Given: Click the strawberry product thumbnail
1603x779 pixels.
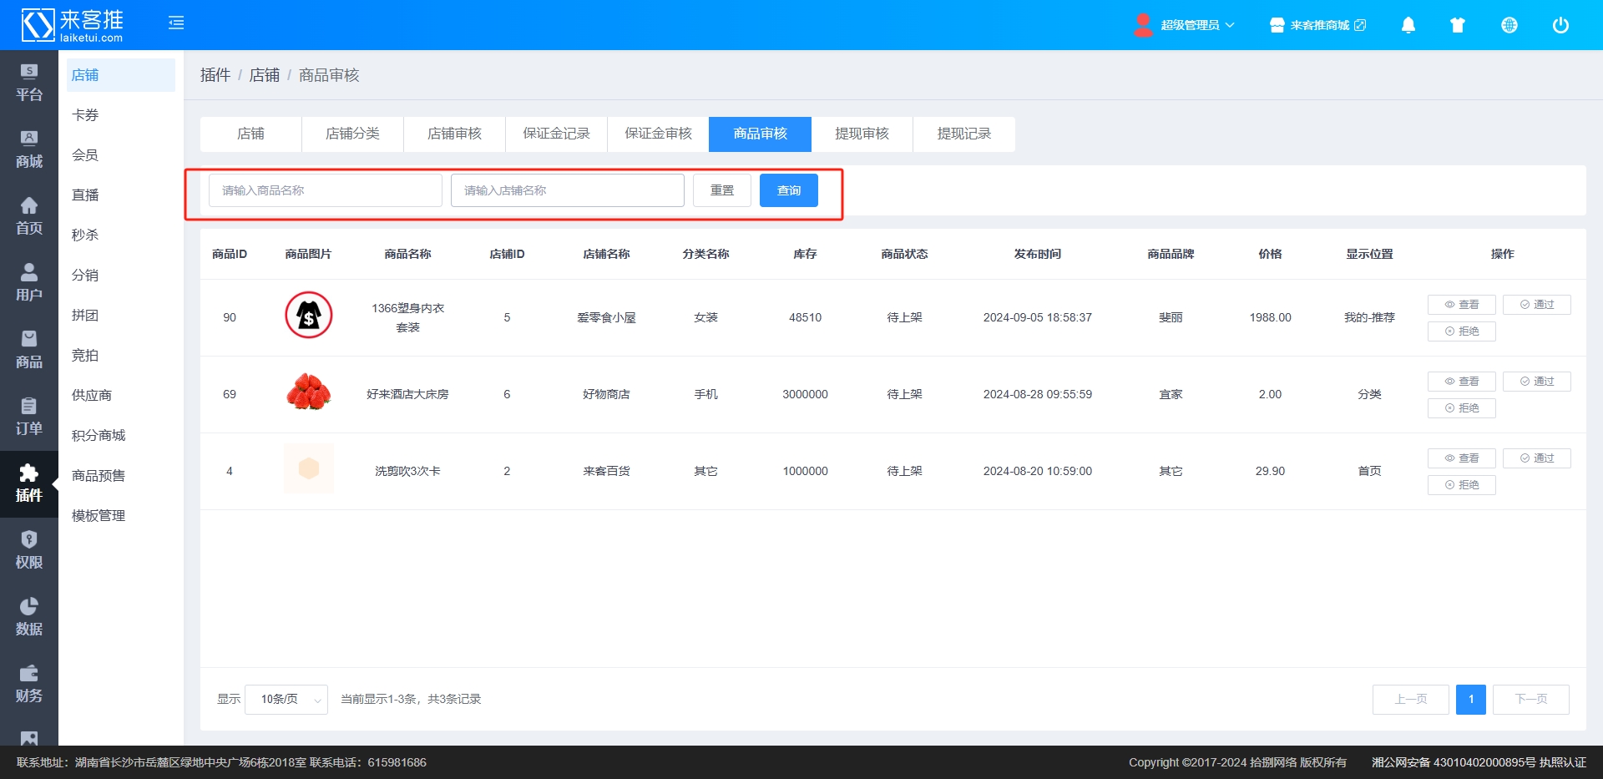Looking at the screenshot, I should [x=309, y=393].
